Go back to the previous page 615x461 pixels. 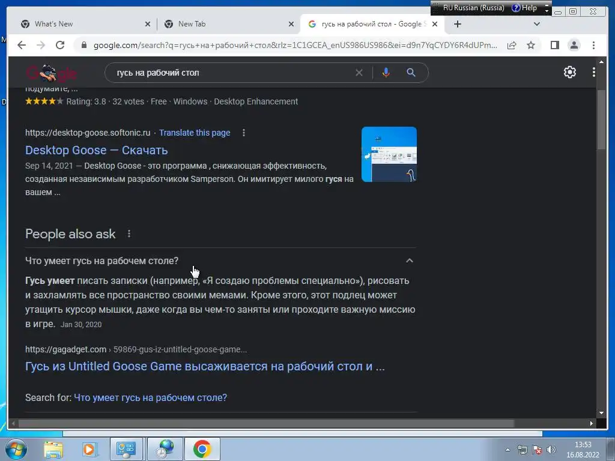pos(22,45)
